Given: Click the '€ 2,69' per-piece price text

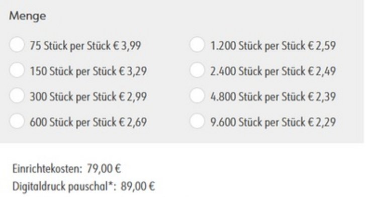Looking at the screenshot, I should click(x=133, y=122).
